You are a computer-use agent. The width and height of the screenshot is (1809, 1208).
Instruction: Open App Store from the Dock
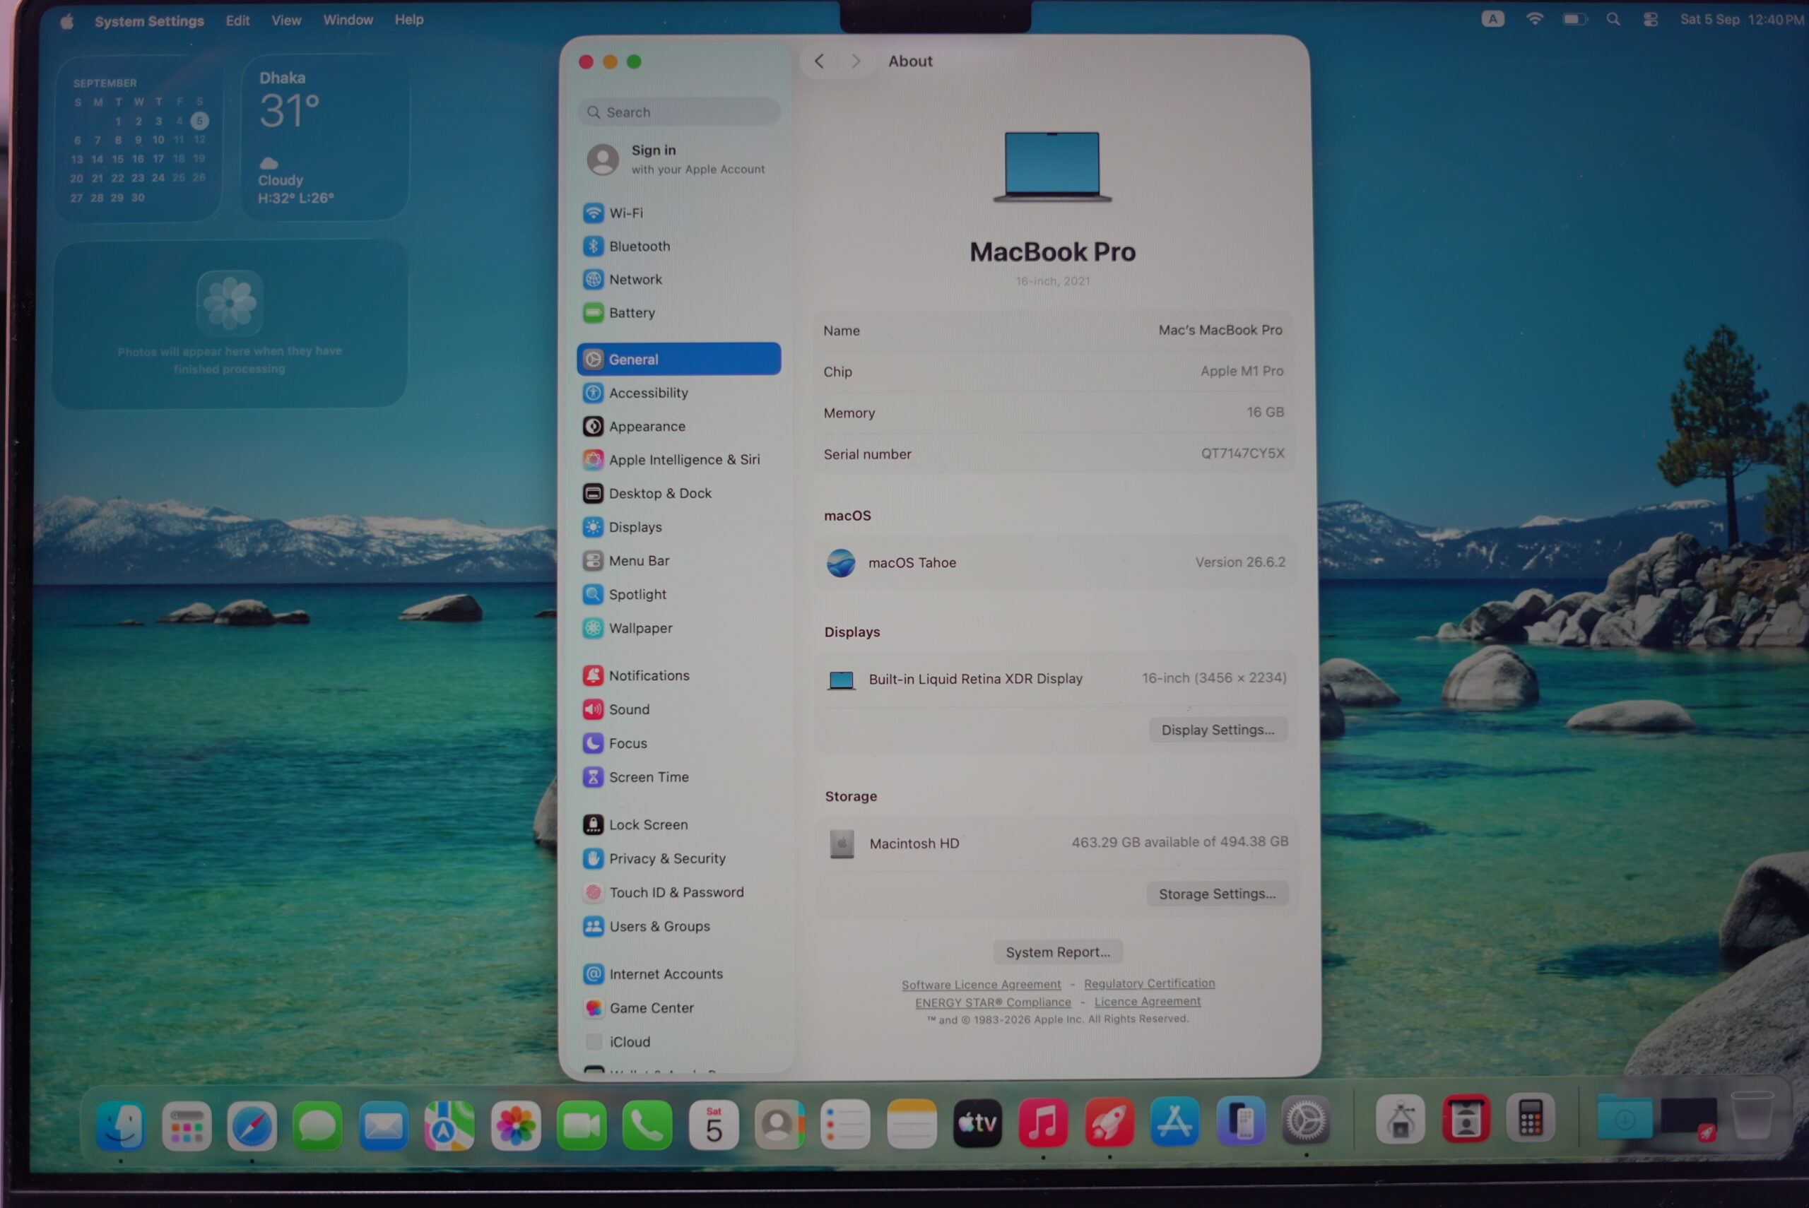[1175, 1122]
